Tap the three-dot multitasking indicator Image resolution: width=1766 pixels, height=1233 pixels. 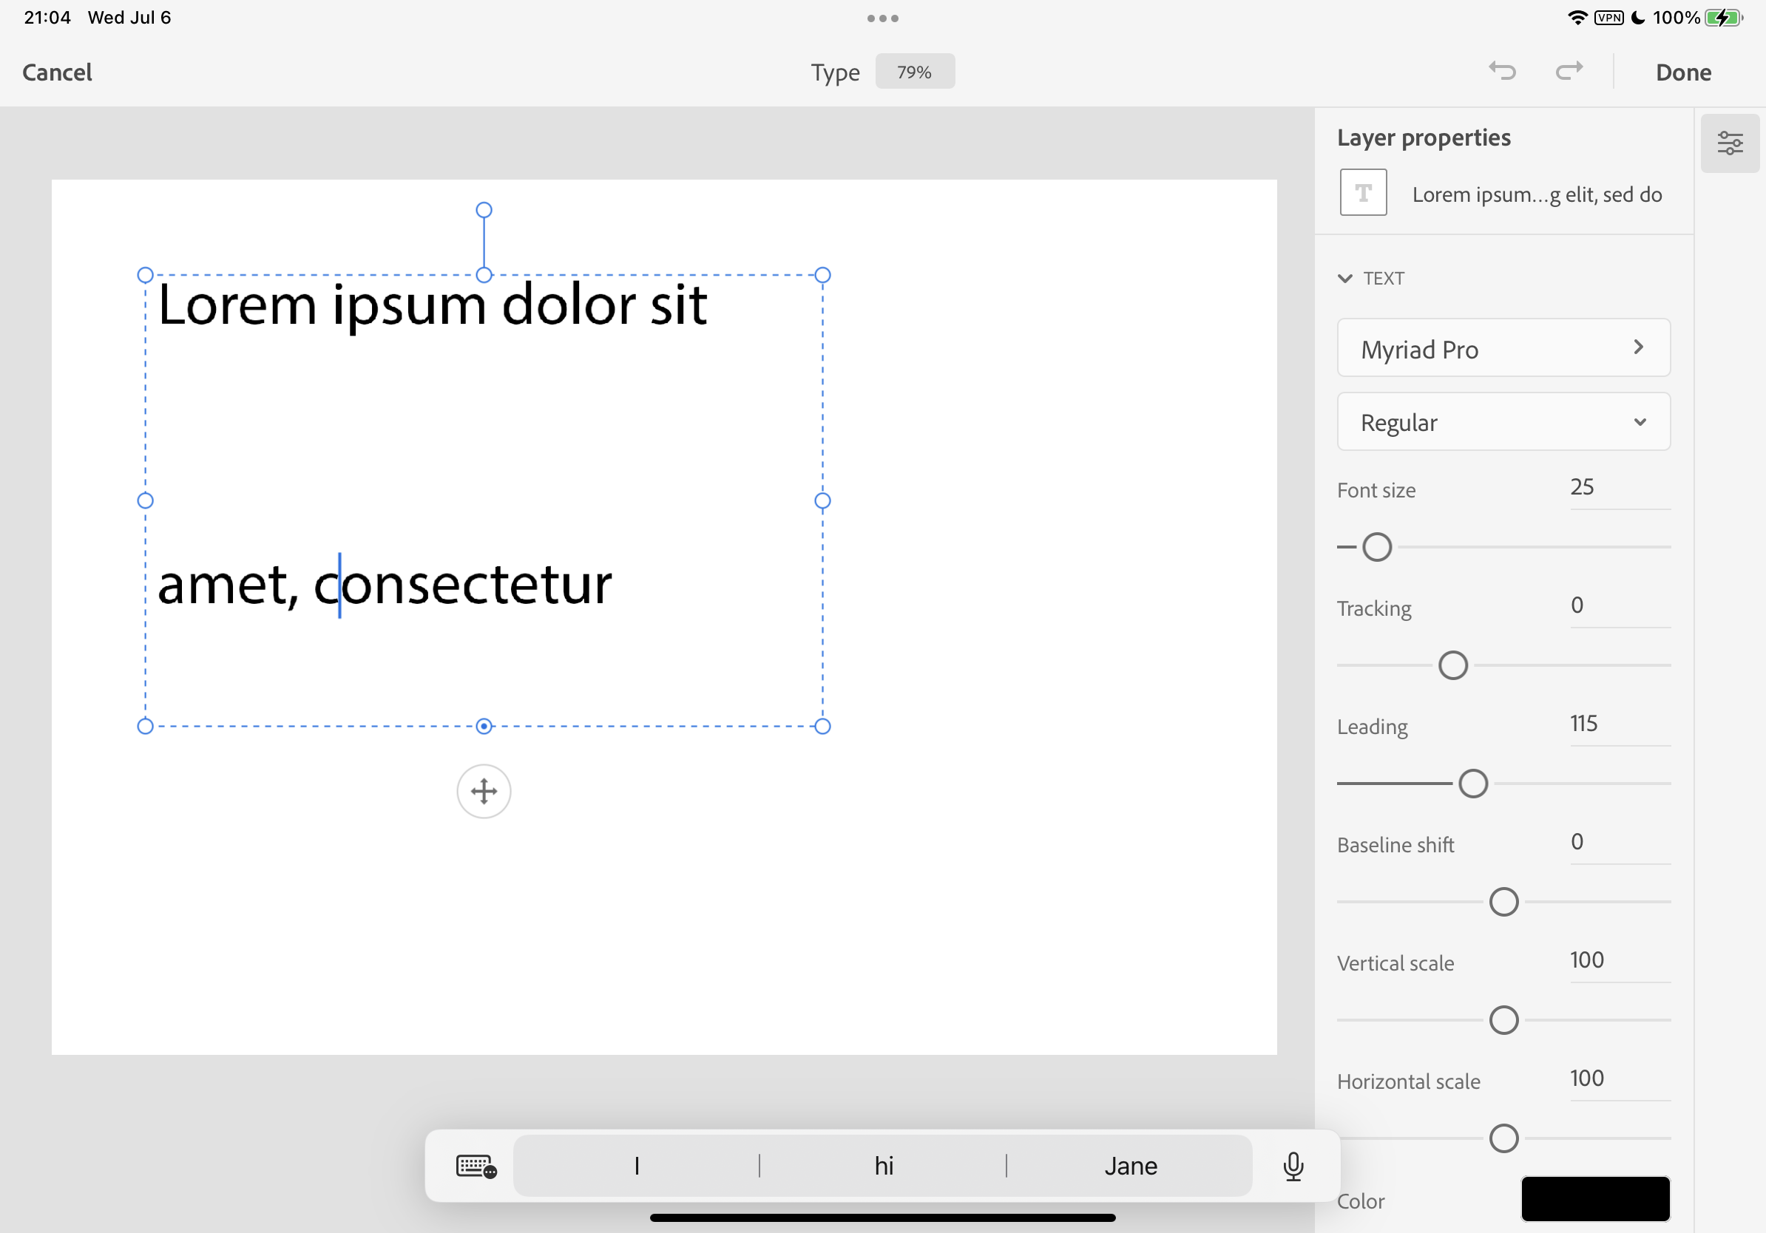pyautogui.click(x=882, y=18)
